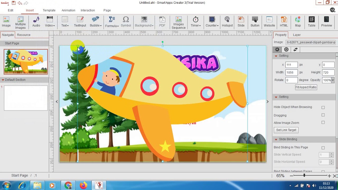The height and width of the screenshot is (190, 338).
Task: Enable Hide Object When Browsing
Action: click(323, 107)
